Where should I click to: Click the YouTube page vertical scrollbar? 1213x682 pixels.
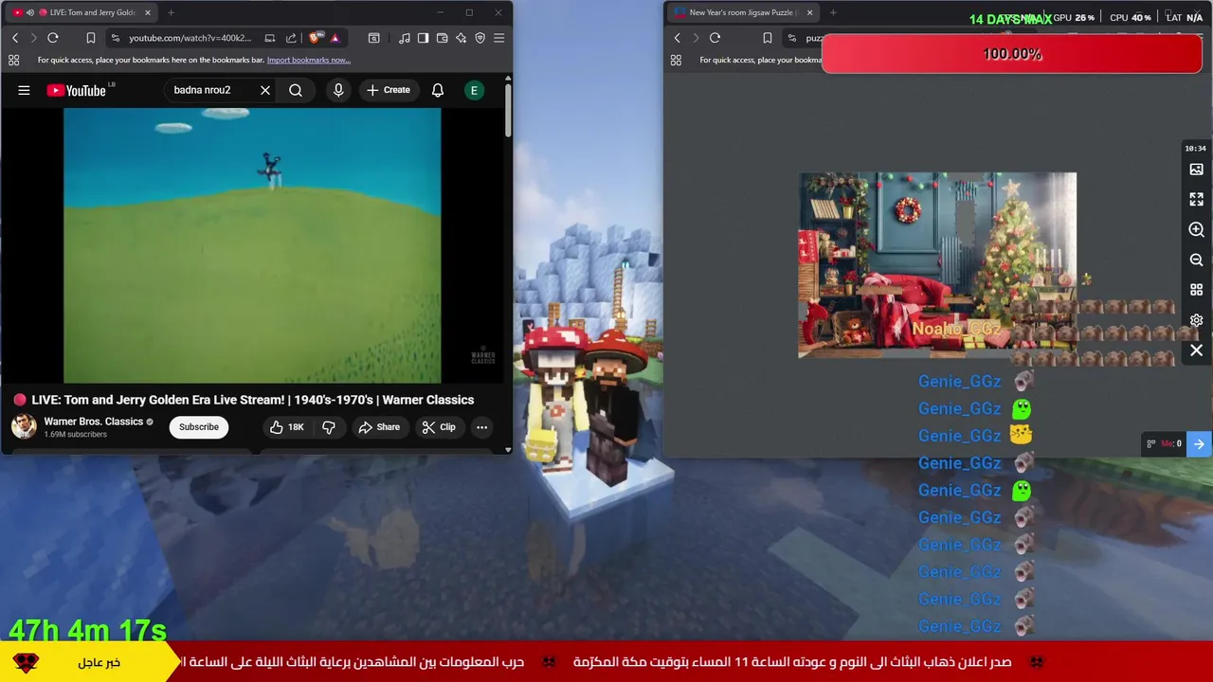pos(508,110)
